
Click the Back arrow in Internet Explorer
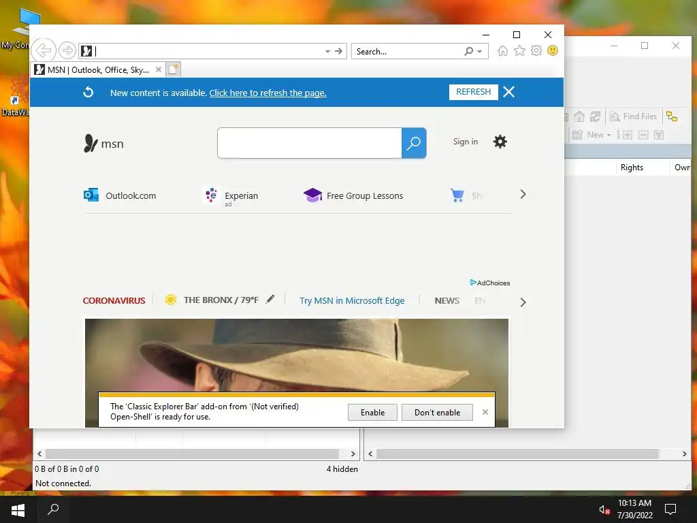[x=44, y=50]
